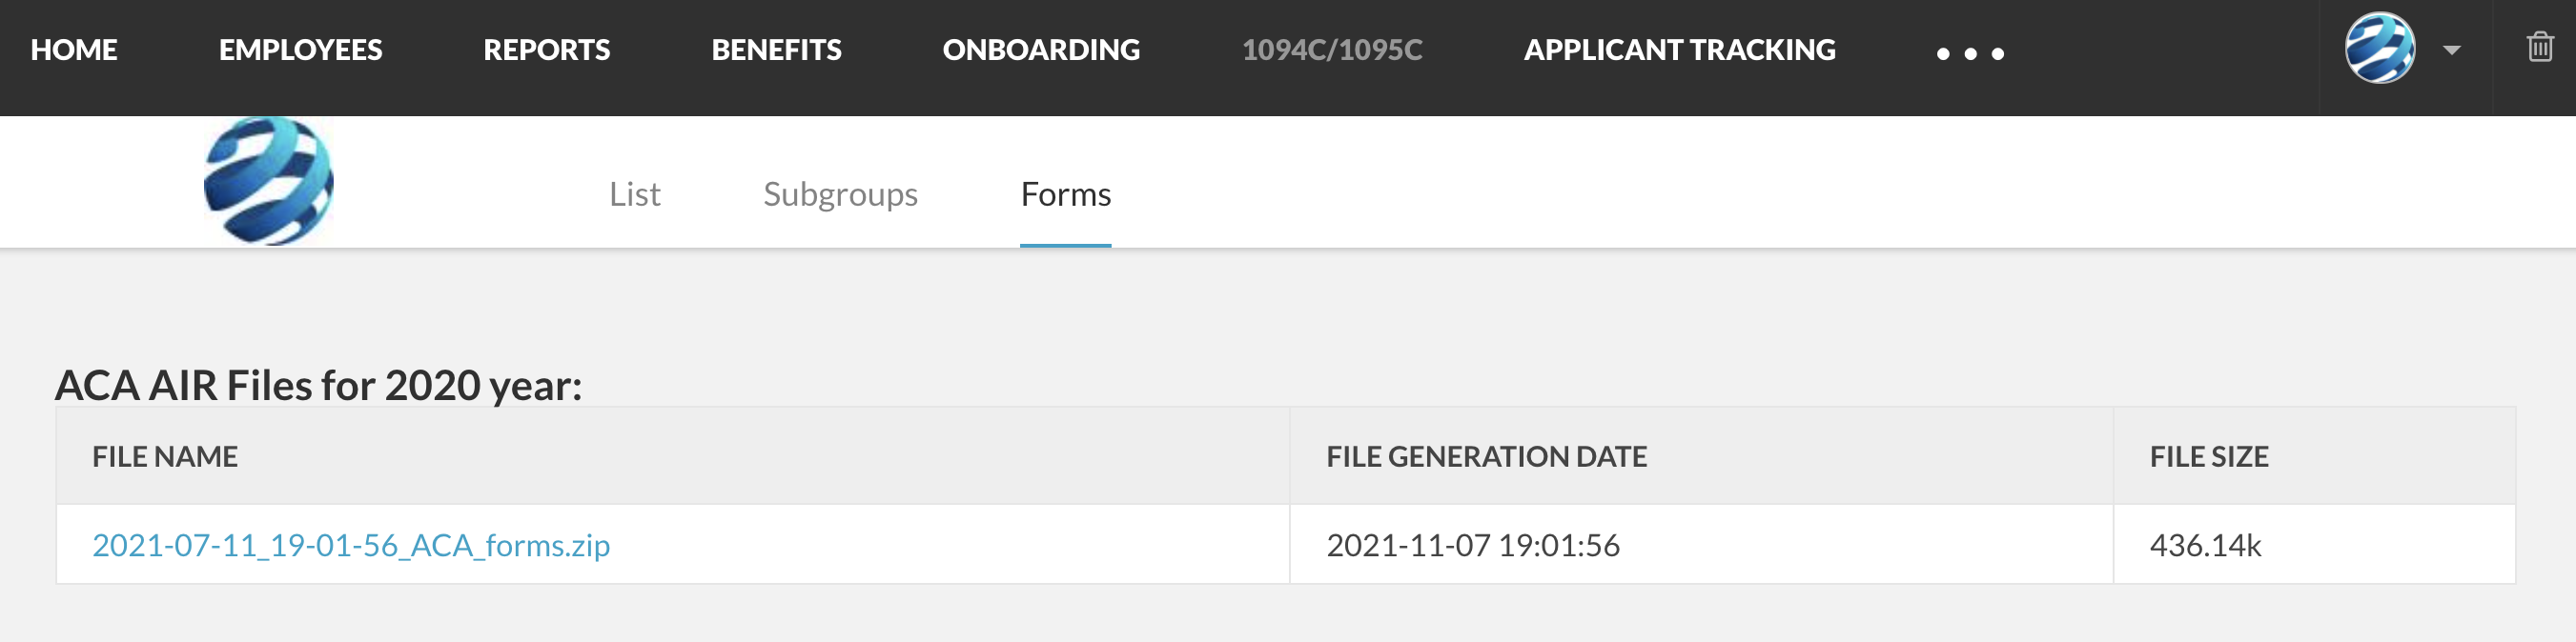
Task: Click the trash bin icon
Action: click(2540, 47)
